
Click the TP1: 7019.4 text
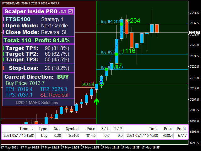click(x=19, y=89)
